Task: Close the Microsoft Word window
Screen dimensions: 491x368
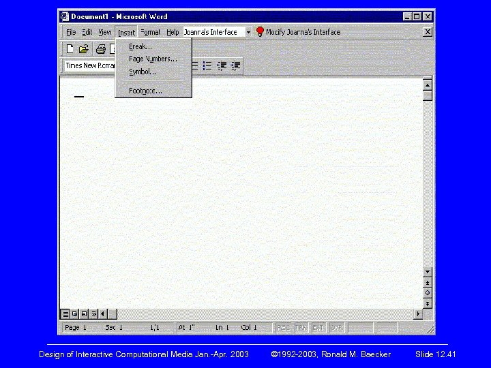Action: click(x=428, y=16)
